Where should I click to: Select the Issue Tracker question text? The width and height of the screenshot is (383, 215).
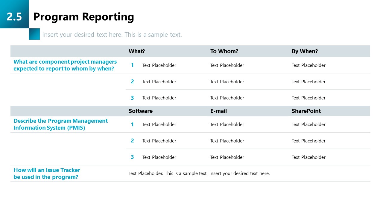click(47, 173)
